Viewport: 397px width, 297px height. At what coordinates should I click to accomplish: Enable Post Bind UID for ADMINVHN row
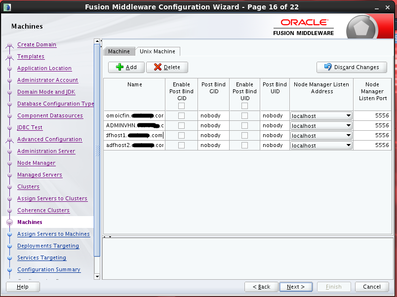tap(244, 125)
